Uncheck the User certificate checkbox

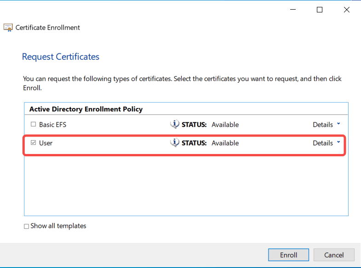34,143
